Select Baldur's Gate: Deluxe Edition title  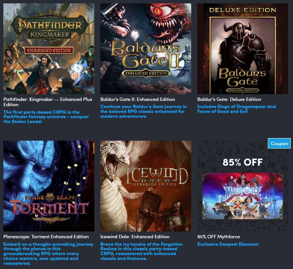point(229,99)
